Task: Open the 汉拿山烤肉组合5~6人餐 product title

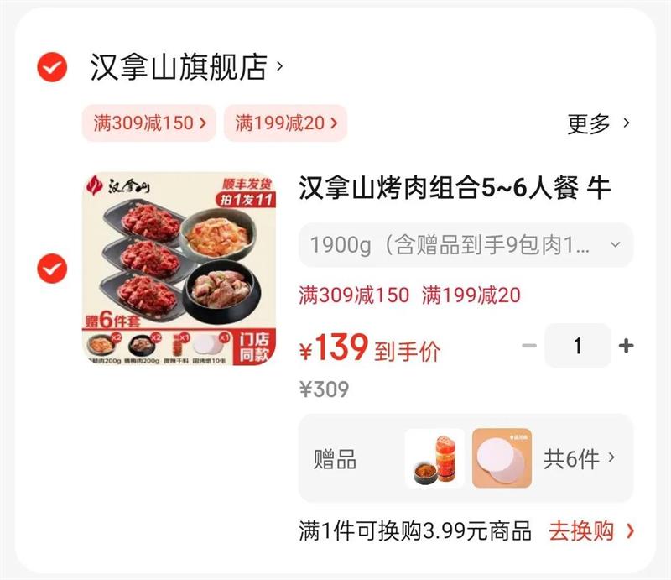Action: pyautogui.click(x=455, y=188)
